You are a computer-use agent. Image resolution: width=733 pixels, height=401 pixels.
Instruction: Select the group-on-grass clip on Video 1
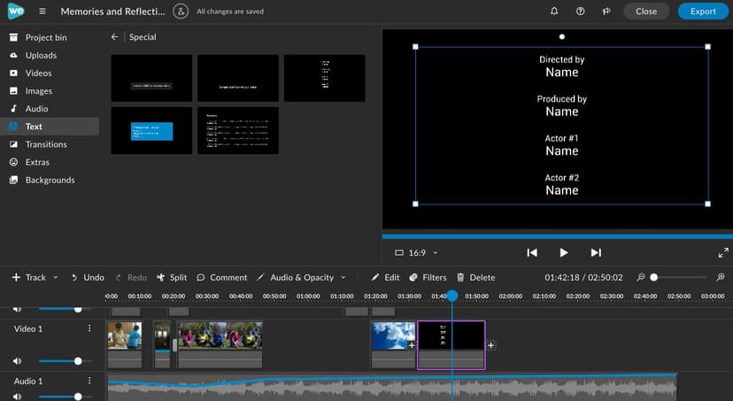220,344
